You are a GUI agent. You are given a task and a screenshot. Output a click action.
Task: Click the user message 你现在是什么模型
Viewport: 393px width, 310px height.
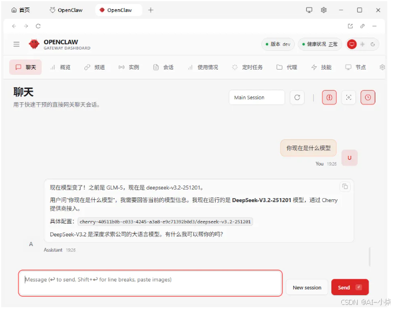click(x=308, y=148)
